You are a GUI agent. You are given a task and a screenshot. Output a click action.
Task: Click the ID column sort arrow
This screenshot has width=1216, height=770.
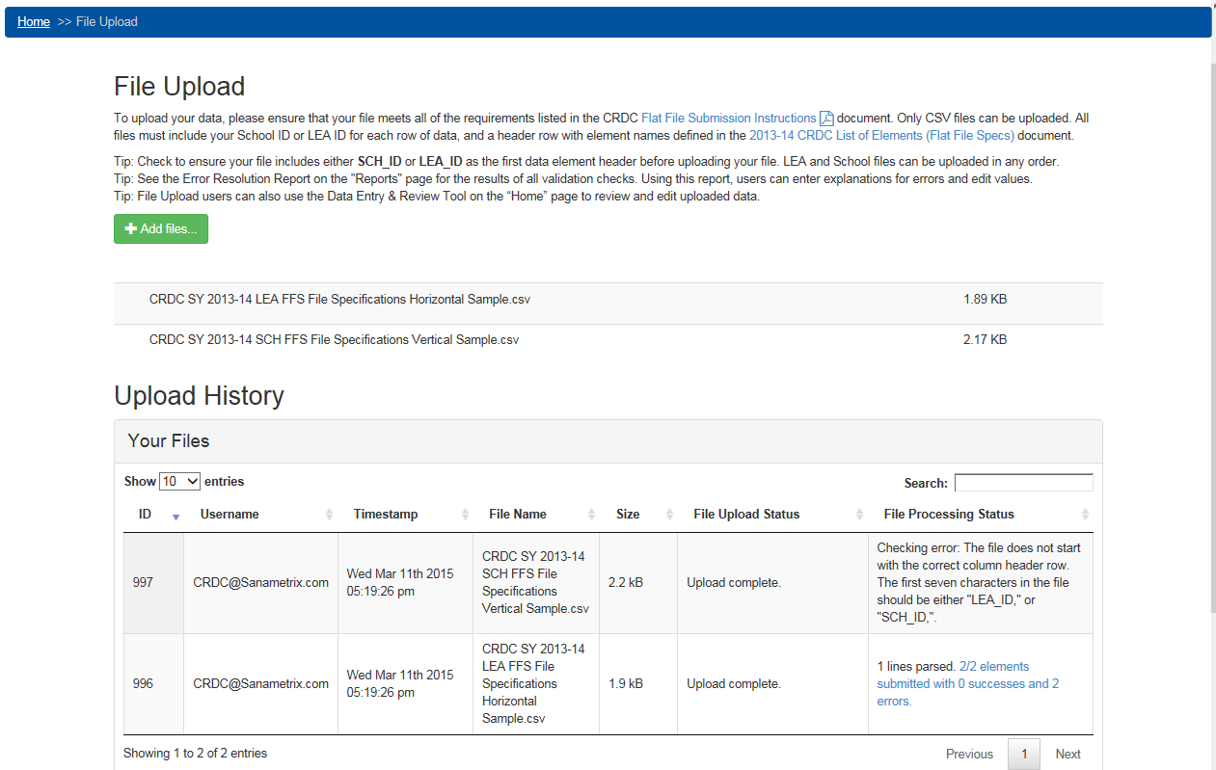click(176, 516)
